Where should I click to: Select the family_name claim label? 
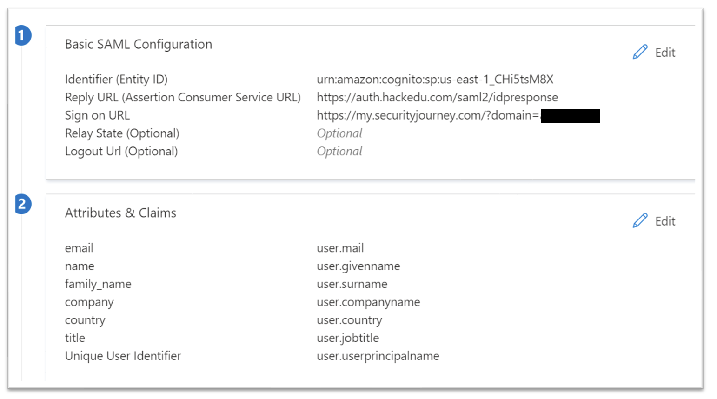(x=98, y=284)
